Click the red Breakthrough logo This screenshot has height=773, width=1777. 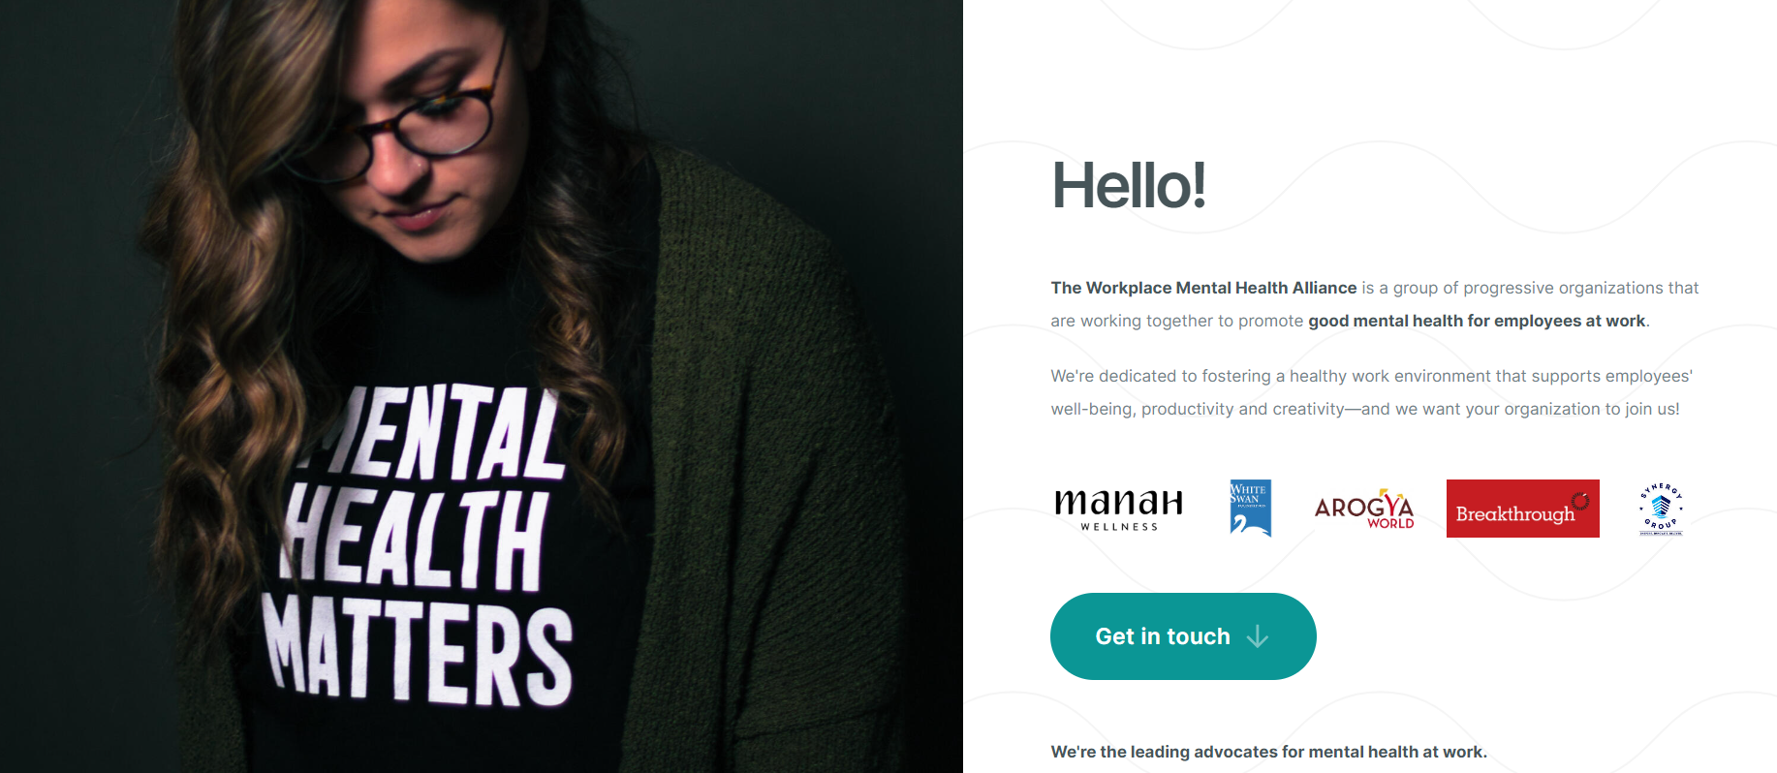tap(1523, 509)
